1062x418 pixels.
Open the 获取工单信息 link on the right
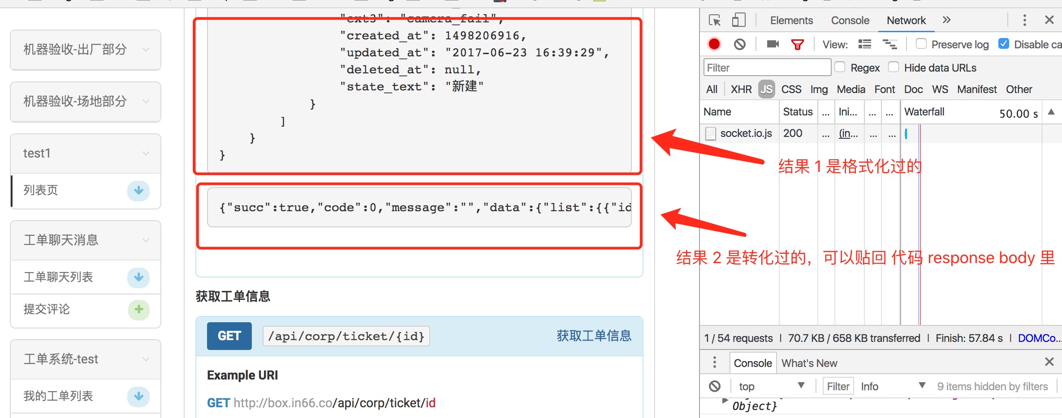(x=594, y=336)
